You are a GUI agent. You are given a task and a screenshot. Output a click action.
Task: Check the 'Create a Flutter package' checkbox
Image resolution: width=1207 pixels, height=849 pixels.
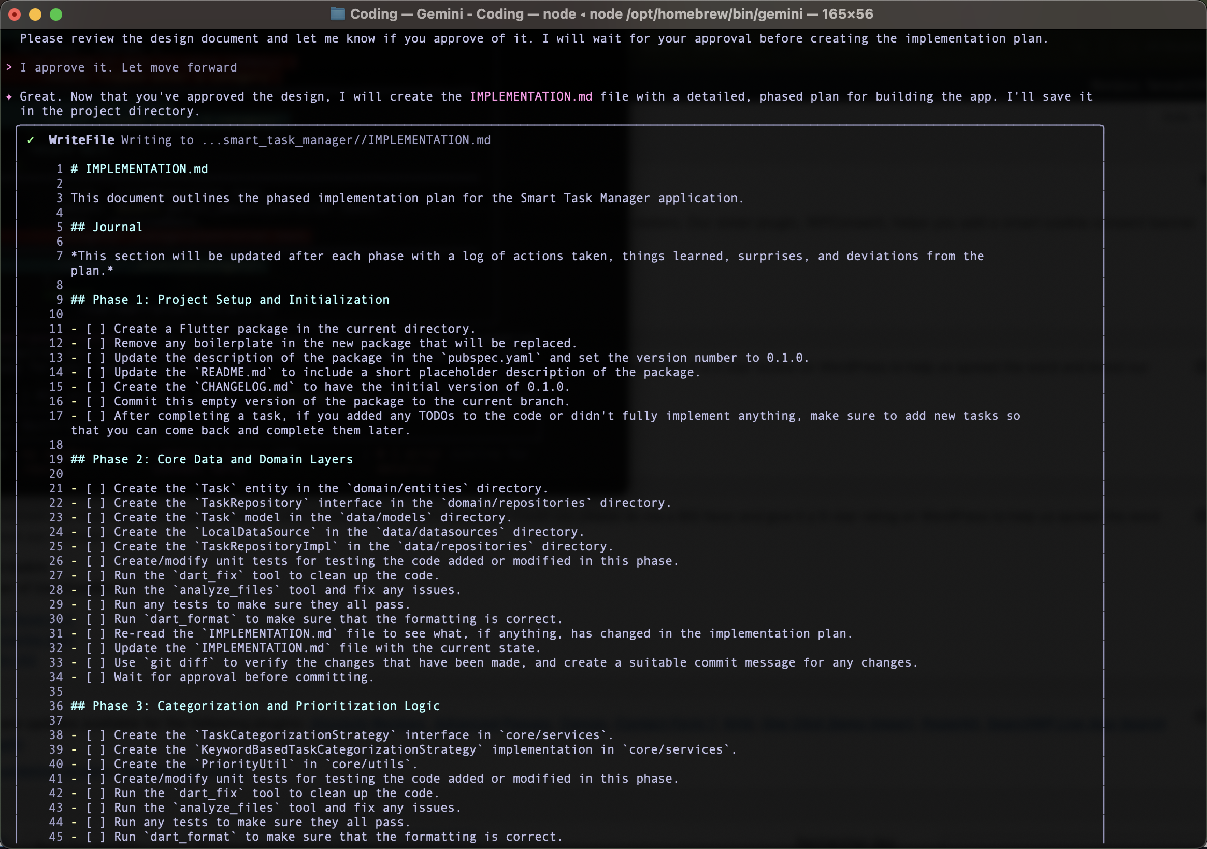click(96, 329)
